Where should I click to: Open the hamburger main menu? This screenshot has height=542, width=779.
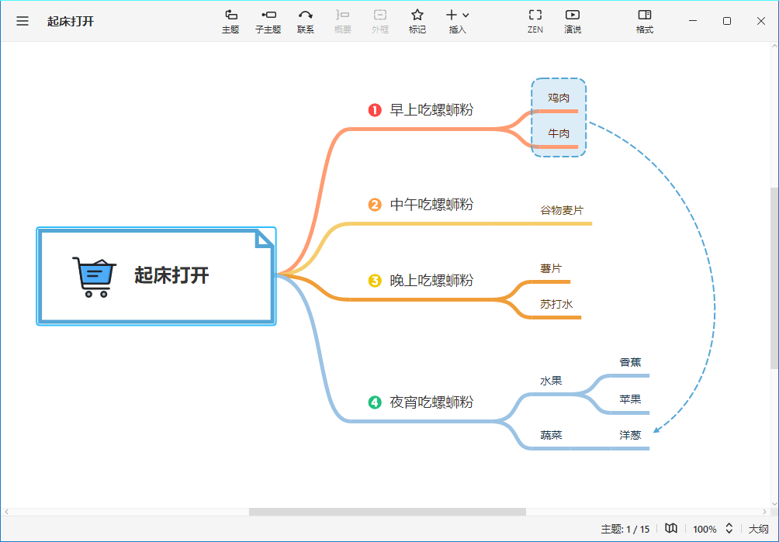coord(23,21)
